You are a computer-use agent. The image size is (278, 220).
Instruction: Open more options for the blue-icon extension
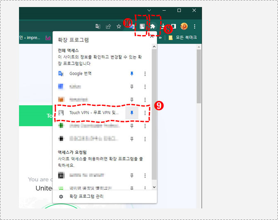point(145,87)
